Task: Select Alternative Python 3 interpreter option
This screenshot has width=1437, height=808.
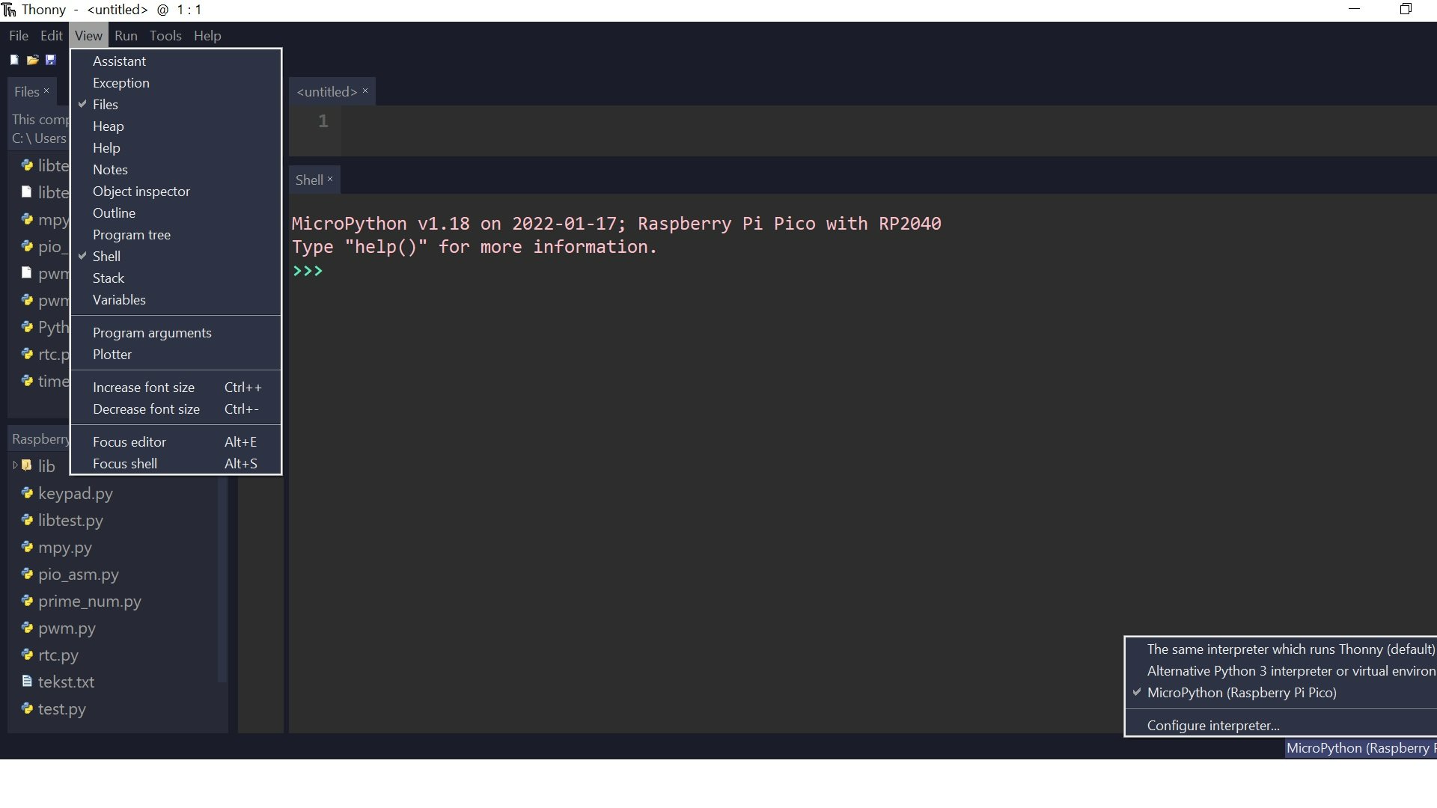Action: pos(1281,671)
